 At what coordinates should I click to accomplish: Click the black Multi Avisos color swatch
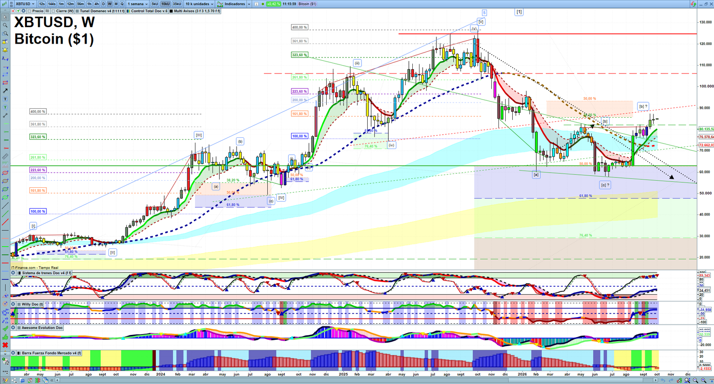[171, 11]
